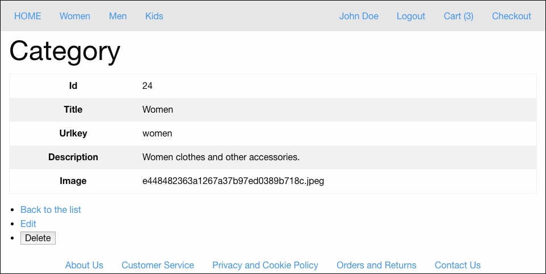
Task: Open Contact Us footer link
Action: coord(457,266)
